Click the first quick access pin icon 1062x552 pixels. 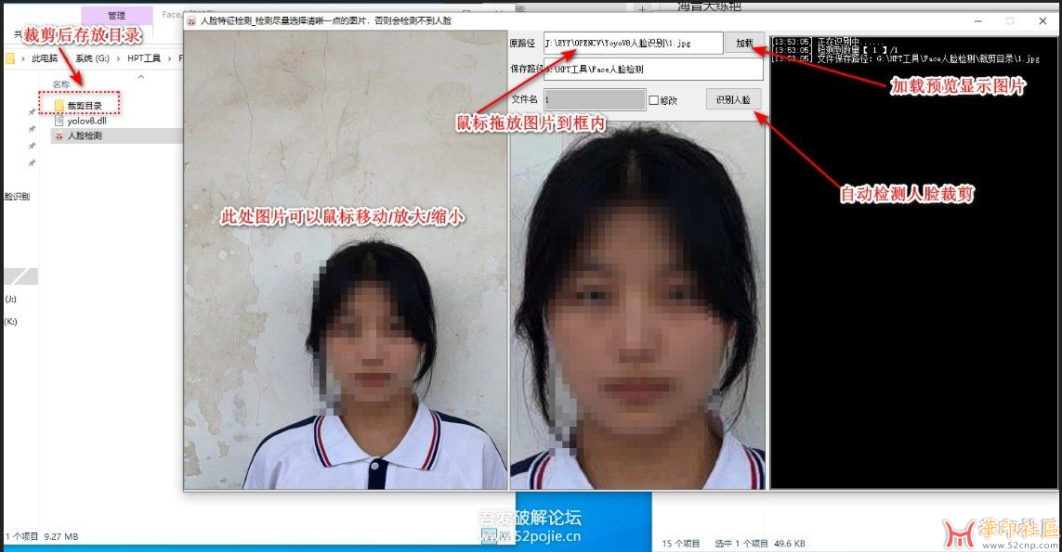coord(32,111)
